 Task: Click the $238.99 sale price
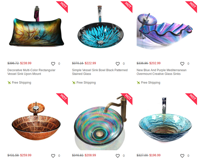click(x=26, y=63)
